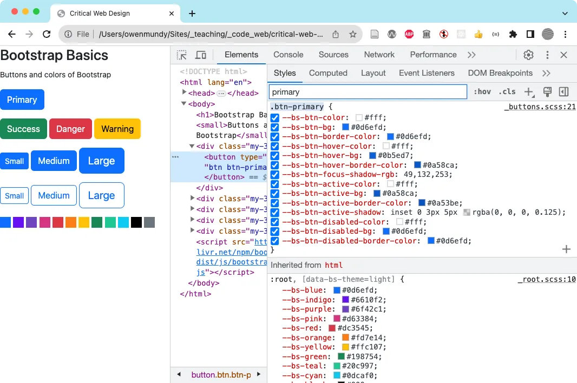Open the Chrome extensions puzzle icon
577x383 pixels.
click(513, 34)
